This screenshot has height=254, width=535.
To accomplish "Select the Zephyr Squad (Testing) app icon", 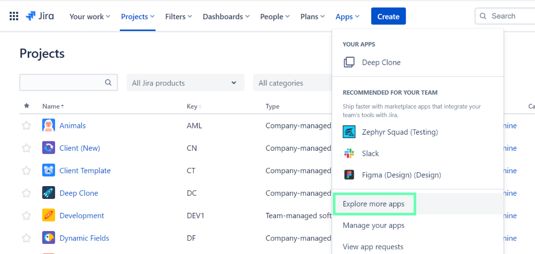I will [x=349, y=132].
